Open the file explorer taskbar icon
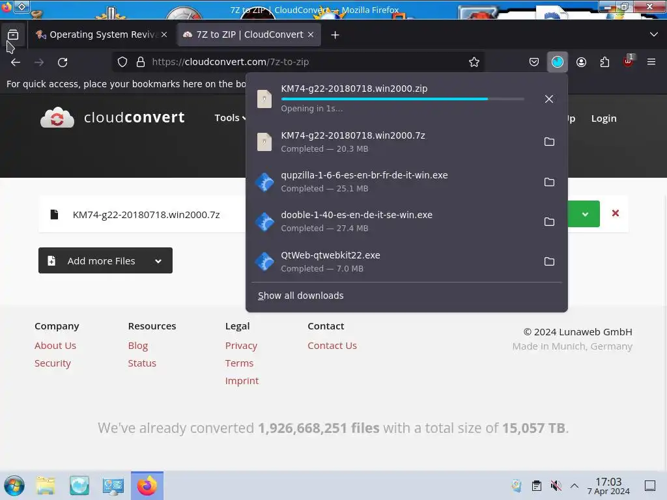The image size is (667, 500). tap(46, 486)
